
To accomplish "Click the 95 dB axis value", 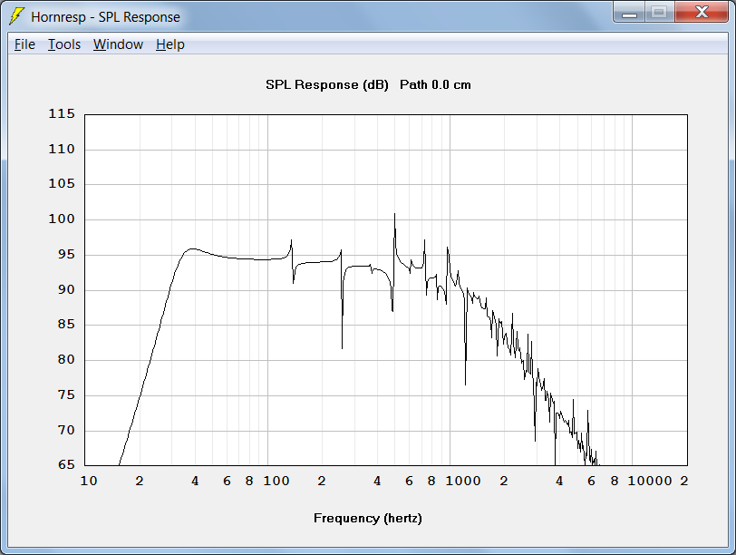I will (66, 255).
